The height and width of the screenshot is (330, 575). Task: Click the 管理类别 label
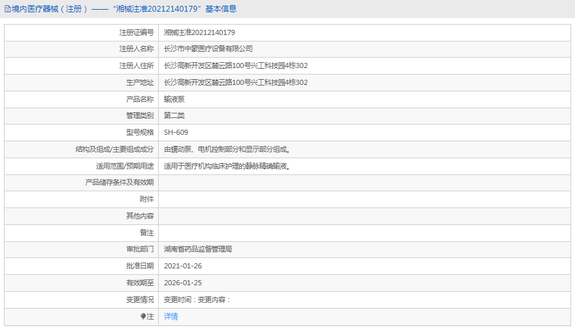coord(140,116)
